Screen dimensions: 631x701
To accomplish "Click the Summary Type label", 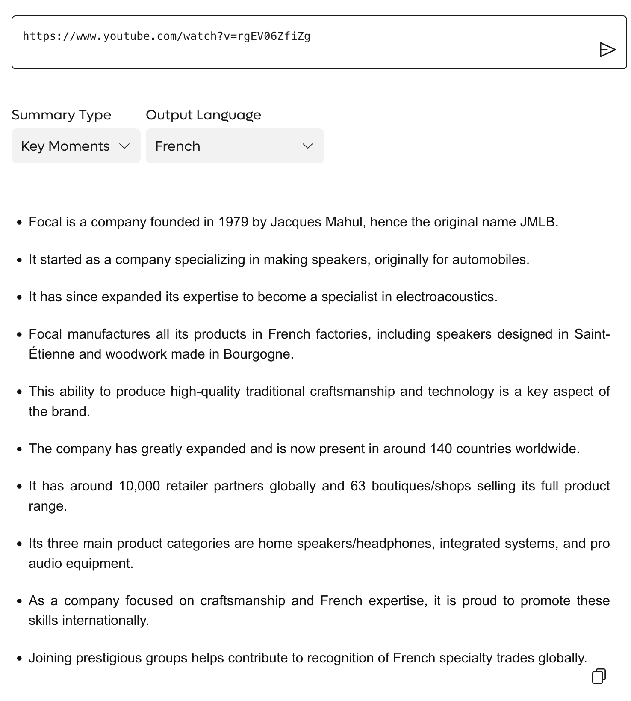I will pos(62,115).
